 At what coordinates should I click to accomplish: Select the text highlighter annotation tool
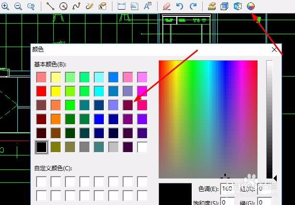pos(102,6)
